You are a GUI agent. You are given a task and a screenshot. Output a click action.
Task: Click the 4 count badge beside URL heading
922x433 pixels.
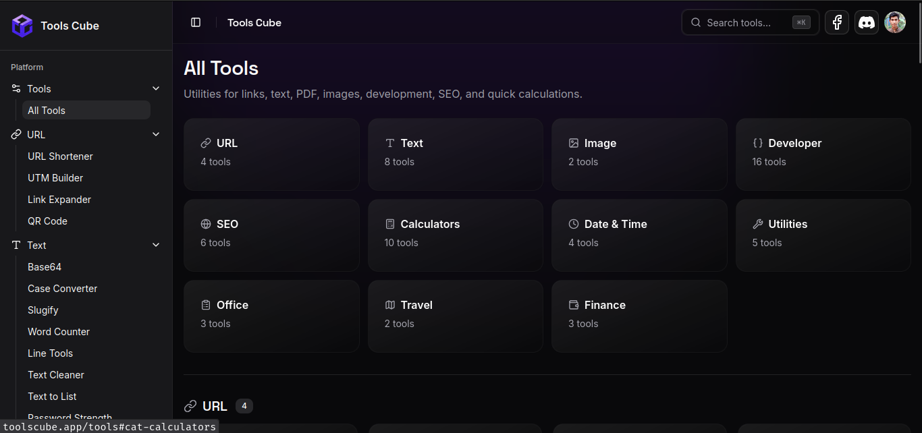tap(244, 406)
